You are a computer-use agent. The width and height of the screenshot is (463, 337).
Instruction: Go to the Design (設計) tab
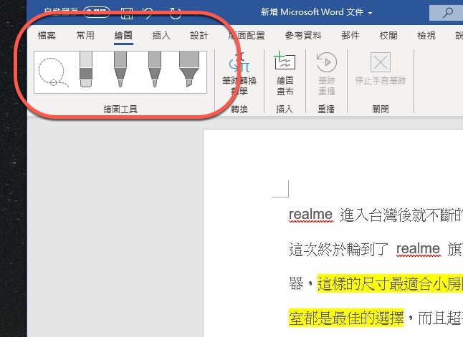pos(199,36)
